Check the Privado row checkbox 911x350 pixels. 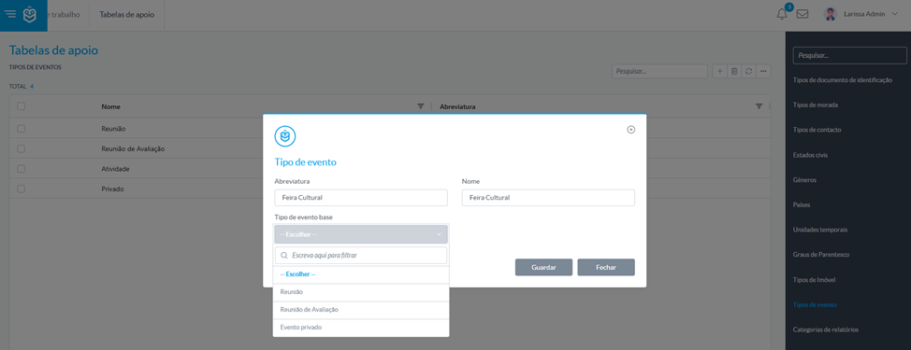pyautogui.click(x=21, y=189)
